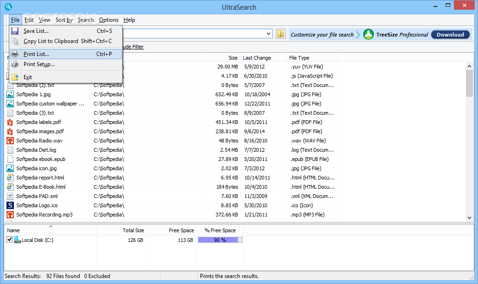
Task: Click the Softpedia custom wallpaper image icon
Action: click(10, 104)
